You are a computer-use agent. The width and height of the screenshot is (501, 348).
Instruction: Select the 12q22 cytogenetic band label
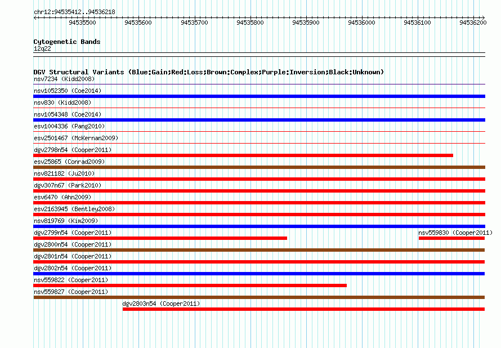click(42, 48)
